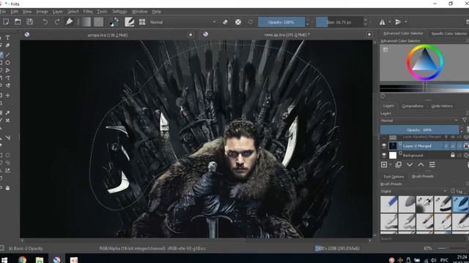Open the Select menu

click(x=73, y=12)
